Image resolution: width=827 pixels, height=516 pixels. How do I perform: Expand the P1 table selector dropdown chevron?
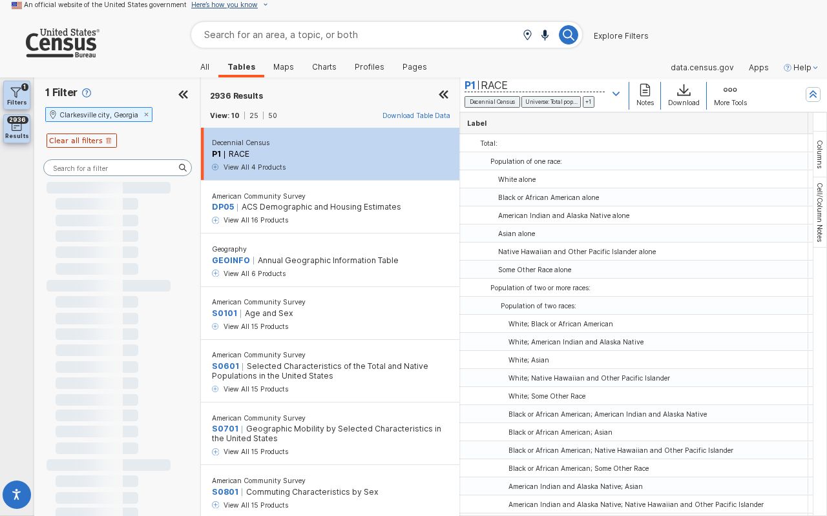616,94
